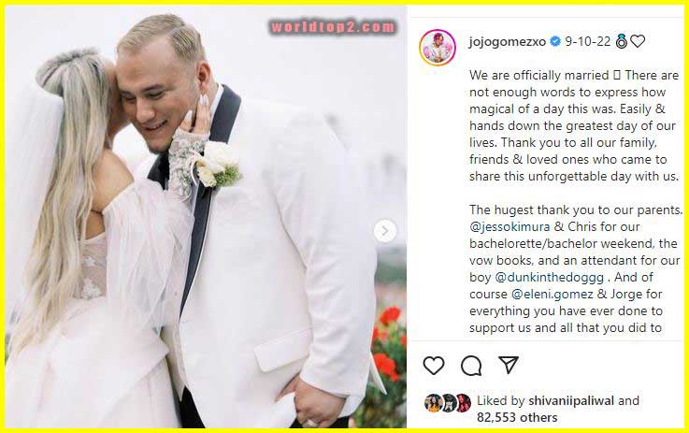
Task: Click the third liker avatar
Action: point(463,403)
